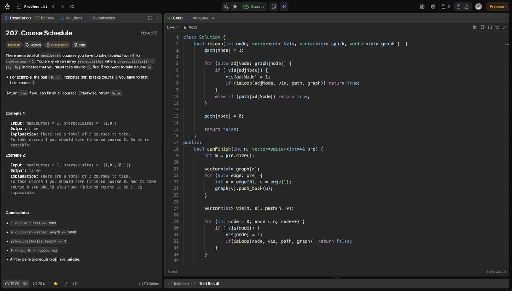This screenshot has height=291, width=512.
Task: Show the Companies tag
Action: [57, 45]
